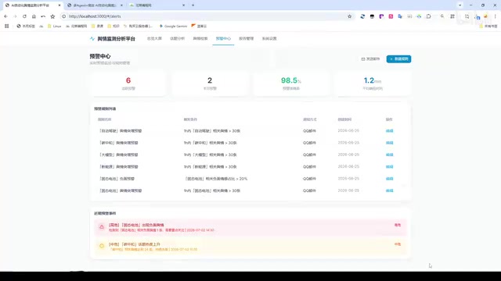
Task: Open the second navigation item after 总览大屏
Action: pos(178,38)
